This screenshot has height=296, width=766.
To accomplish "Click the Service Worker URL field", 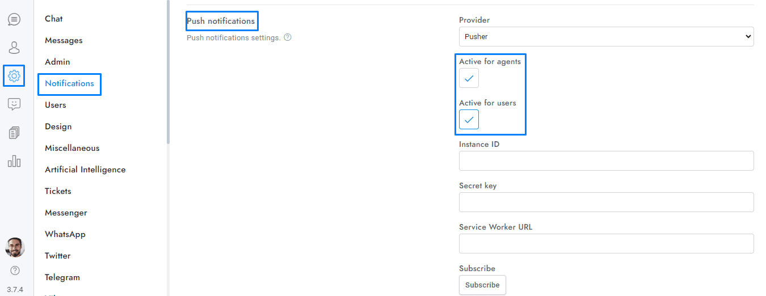I will pos(606,243).
